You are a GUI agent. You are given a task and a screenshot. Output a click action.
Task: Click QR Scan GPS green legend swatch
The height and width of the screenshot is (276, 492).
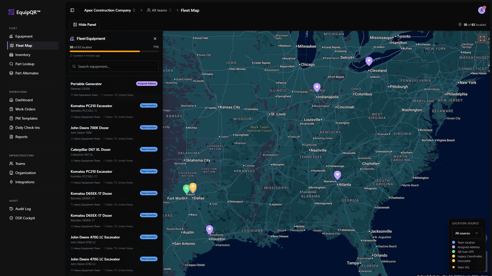click(x=454, y=251)
